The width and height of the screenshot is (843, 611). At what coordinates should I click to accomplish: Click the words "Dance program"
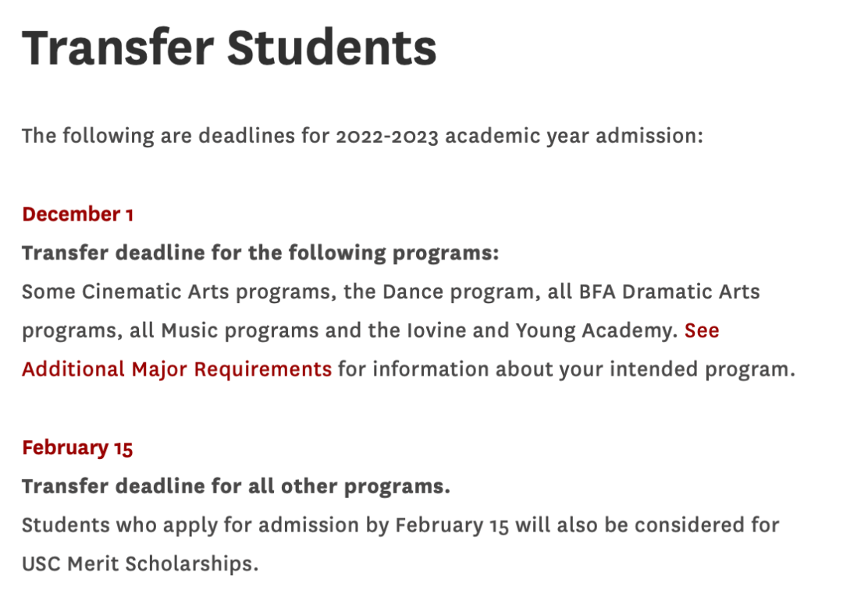(x=459, y=292)
